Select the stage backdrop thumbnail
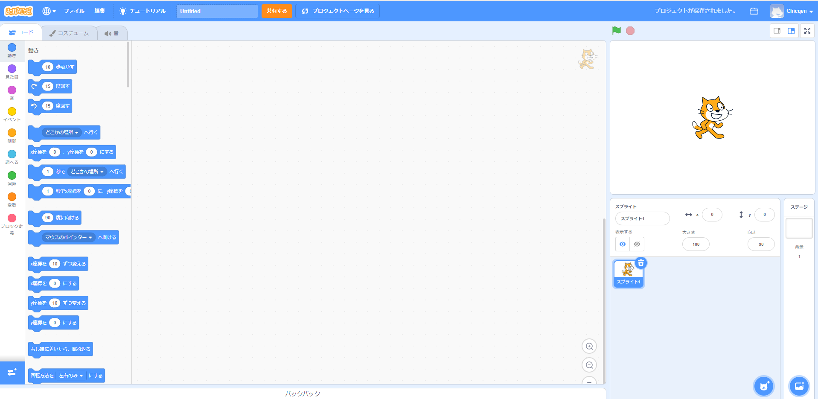 [799, 228]
